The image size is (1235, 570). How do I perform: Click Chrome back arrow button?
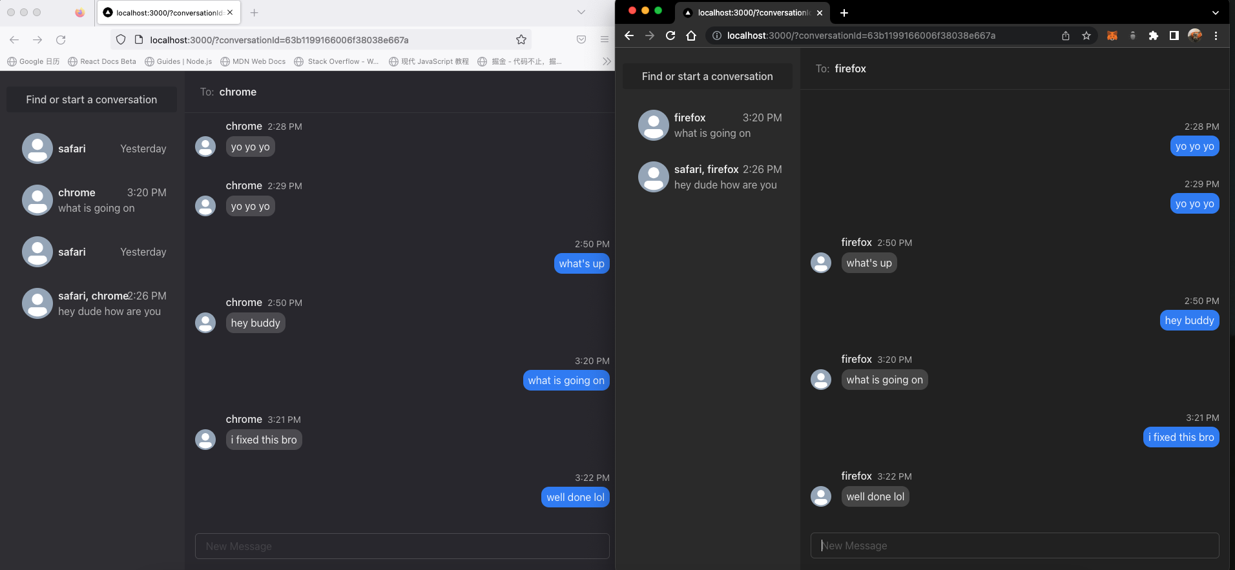[629, 36]
